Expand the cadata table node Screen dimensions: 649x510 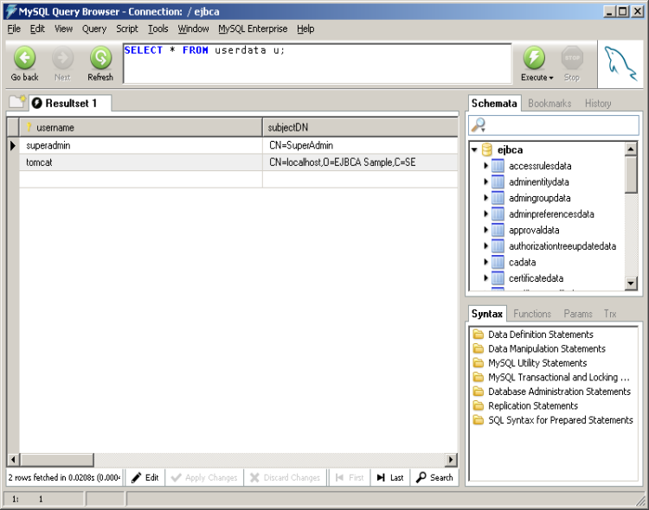tap(486, 262)
